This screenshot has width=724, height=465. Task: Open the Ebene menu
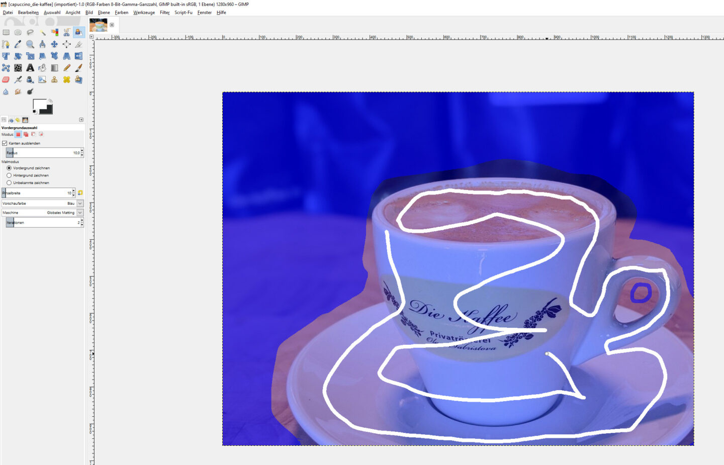104,13
